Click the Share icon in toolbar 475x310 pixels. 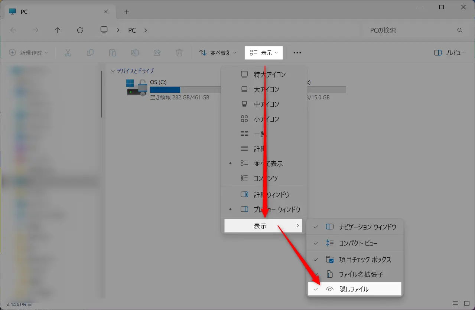tap(157, 53)
